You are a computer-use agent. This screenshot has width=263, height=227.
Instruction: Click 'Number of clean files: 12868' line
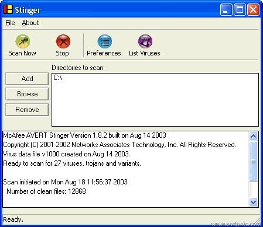coord(46,191)
